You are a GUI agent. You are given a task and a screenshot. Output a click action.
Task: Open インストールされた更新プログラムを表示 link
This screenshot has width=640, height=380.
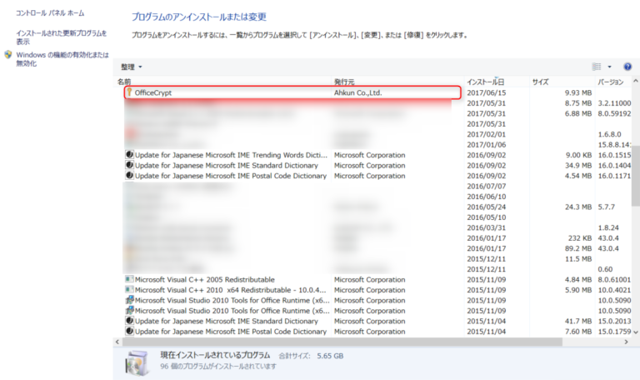click(61, 37)
